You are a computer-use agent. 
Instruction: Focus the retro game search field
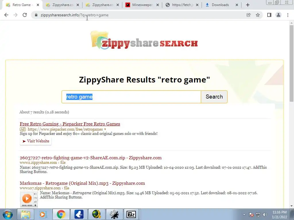tap(131, 97)
